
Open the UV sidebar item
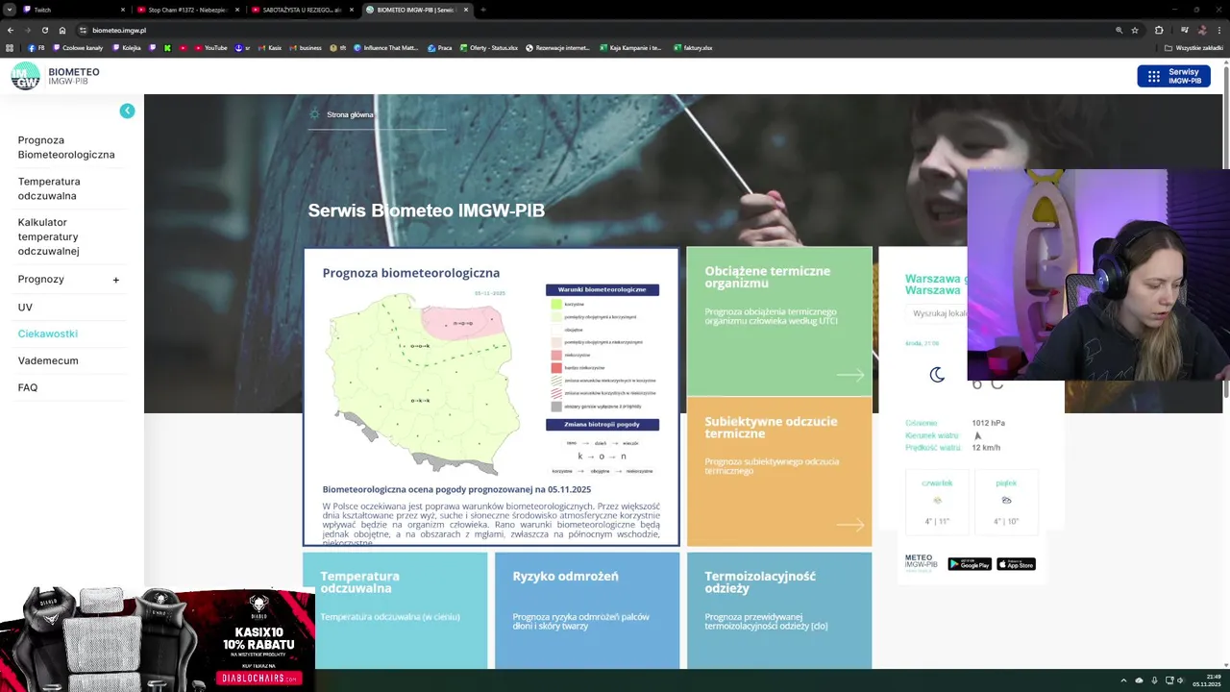tap(25, 307)
